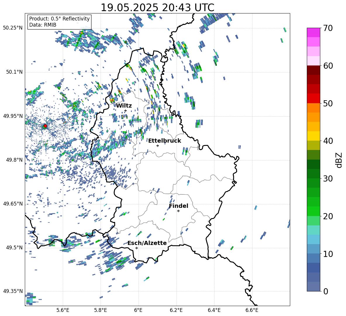Click the longitude label 6.6°E

coord(252,310)
